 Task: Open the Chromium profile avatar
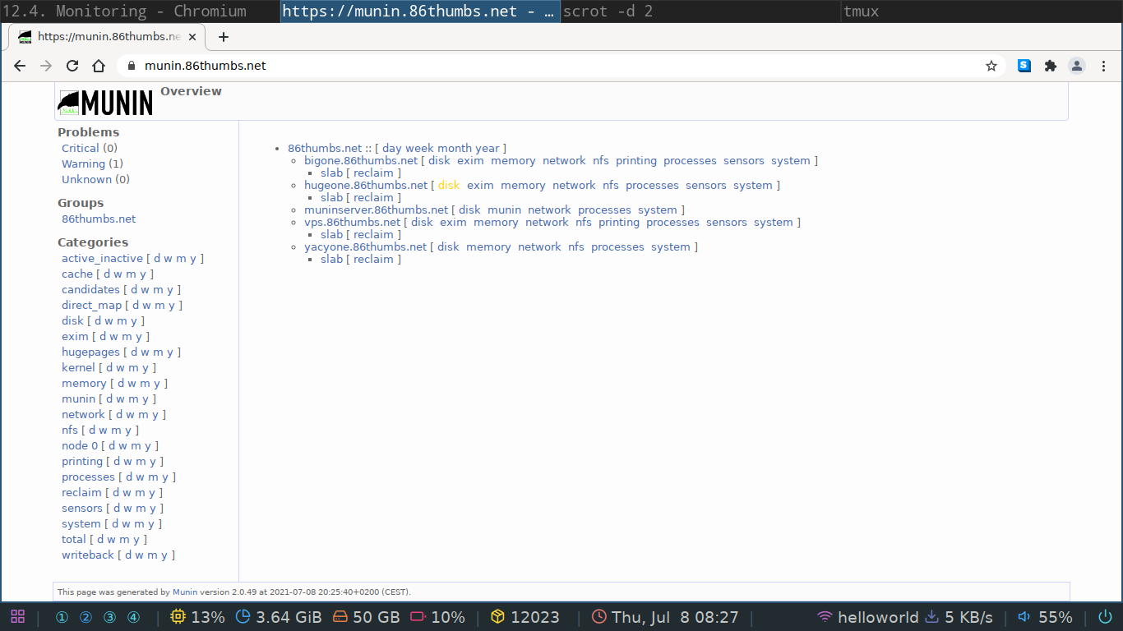pos(1077,66)
